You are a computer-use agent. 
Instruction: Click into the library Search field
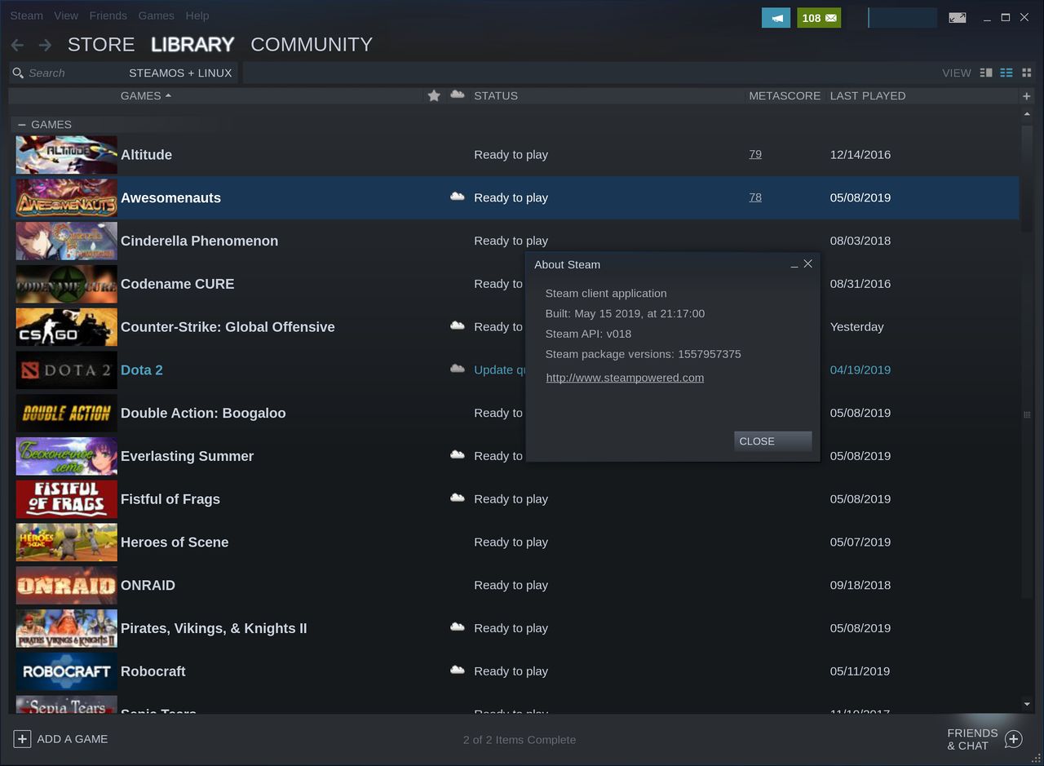click(73, 73)
